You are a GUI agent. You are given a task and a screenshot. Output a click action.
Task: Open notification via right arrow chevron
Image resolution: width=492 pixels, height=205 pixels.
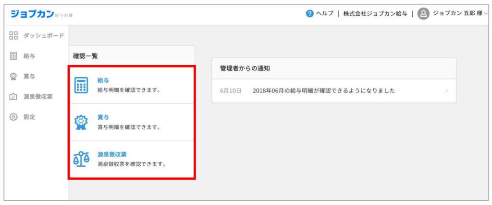[x=446, y=91]
